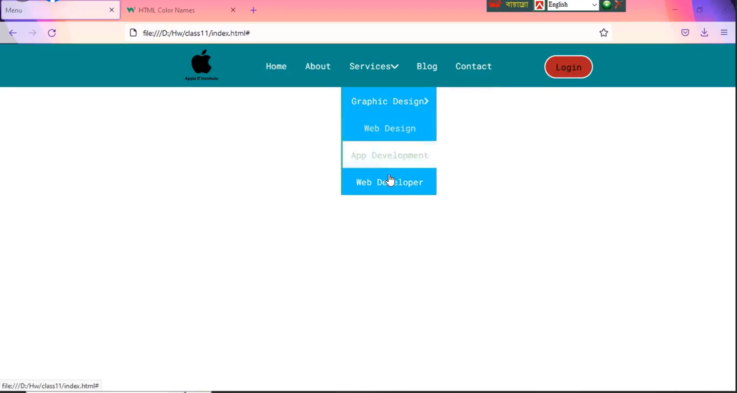This screenshot has height=393, width=737.
Task: Open the Services dropdown chevron
Action: click(x=395, y=66)
